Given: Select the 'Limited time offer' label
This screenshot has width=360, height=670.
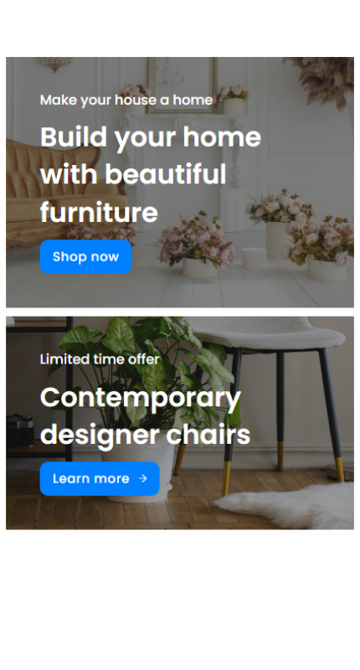Looking at the screenshot, I should (100, 359).
